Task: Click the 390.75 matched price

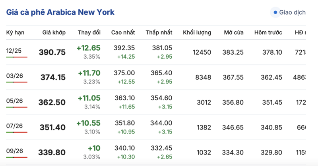Action: (52, 52)
